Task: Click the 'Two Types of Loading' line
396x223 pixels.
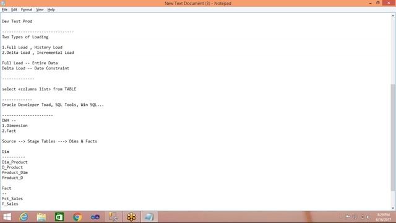Action: [x=25, y=37]
